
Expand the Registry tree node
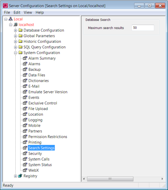[15, 176]
